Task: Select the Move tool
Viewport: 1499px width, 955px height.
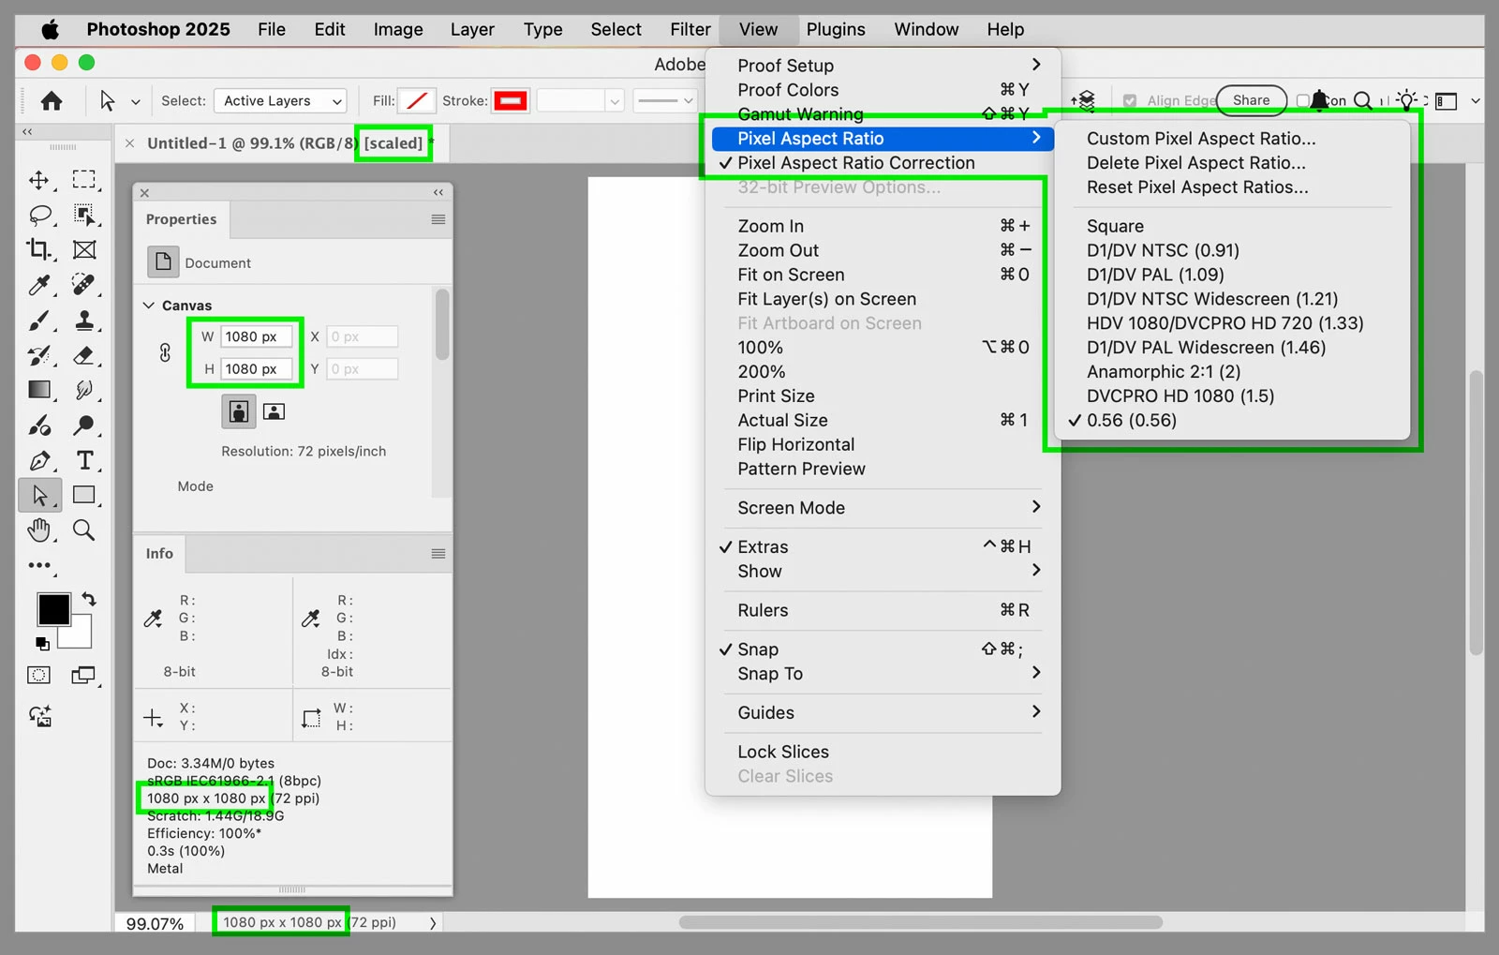Action: click(x=39, y=180)
